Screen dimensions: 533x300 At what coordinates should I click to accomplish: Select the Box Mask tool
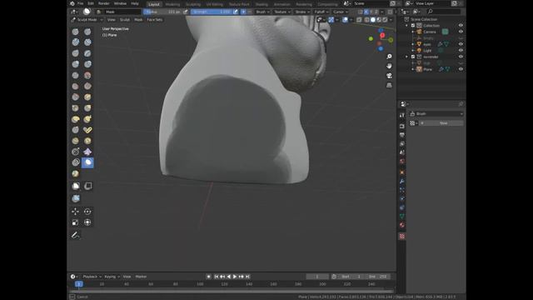point(76,186)
